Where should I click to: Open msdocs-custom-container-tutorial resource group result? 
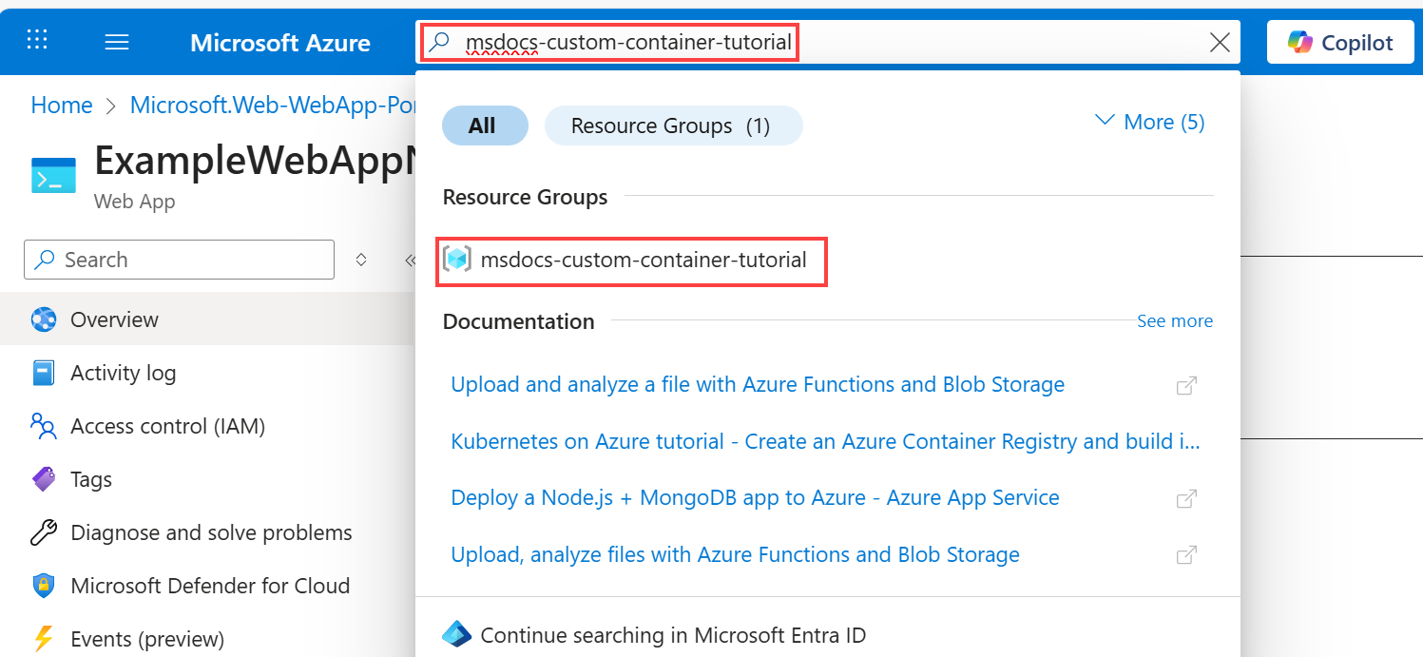643,259
